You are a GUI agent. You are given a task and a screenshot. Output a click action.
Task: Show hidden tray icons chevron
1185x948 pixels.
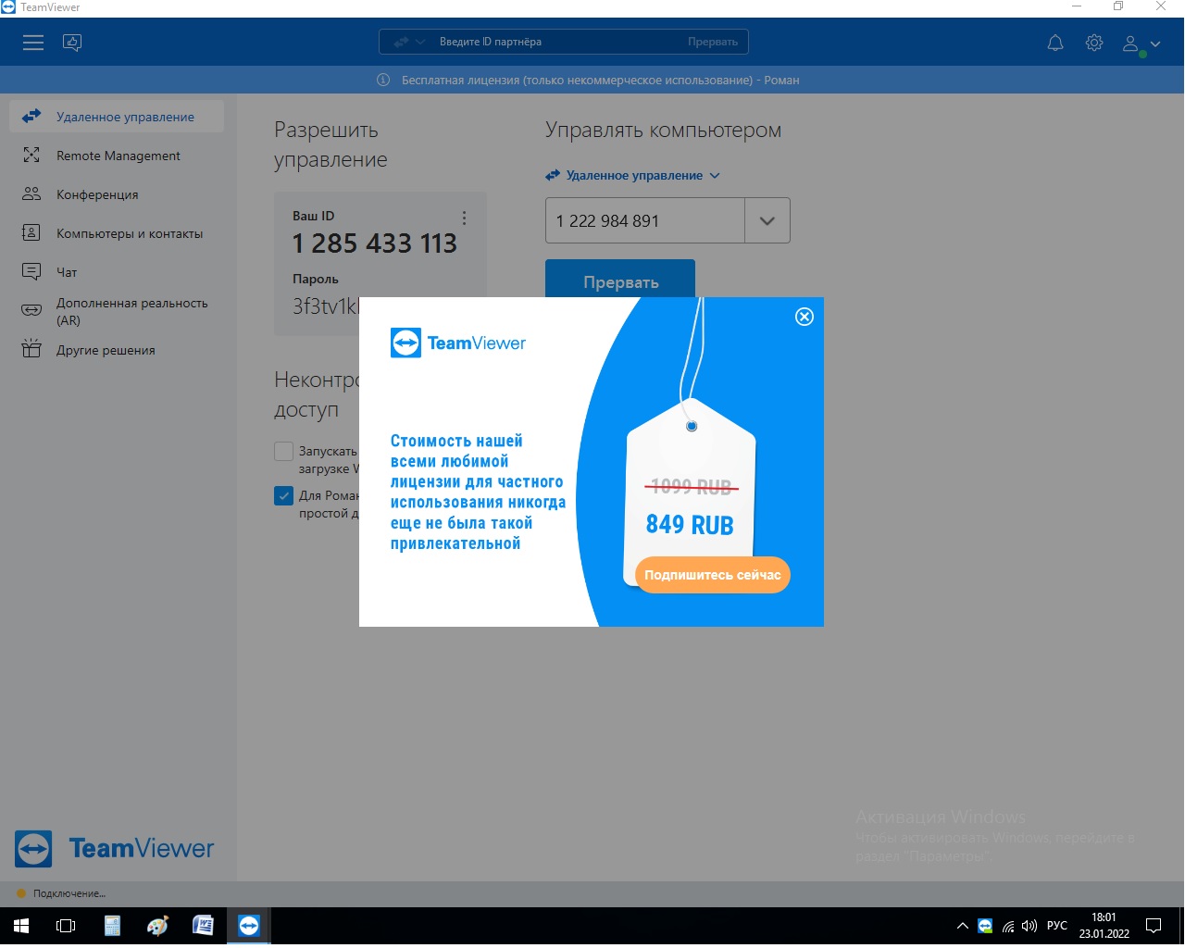(x=963, y=926)
